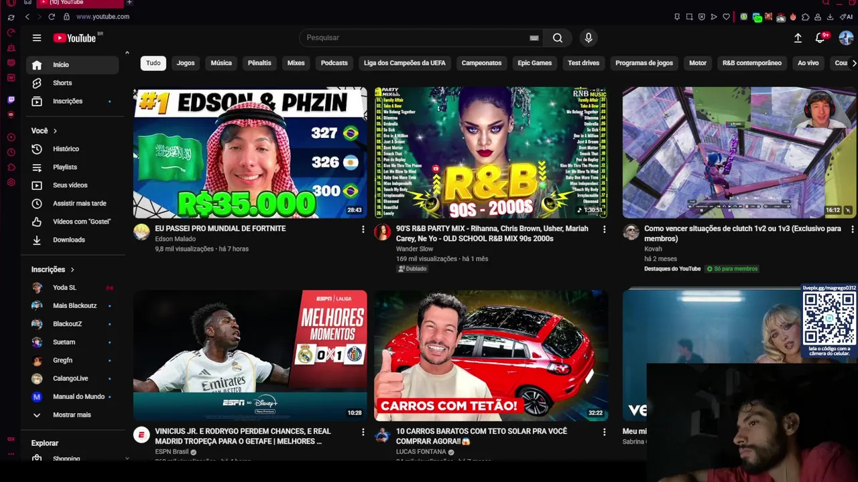Open the account avatar menu
This screenshot has height=482, width=858.
click(846, 38)
